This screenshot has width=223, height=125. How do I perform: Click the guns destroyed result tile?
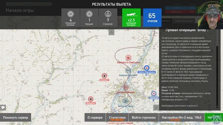pos(89,18)
